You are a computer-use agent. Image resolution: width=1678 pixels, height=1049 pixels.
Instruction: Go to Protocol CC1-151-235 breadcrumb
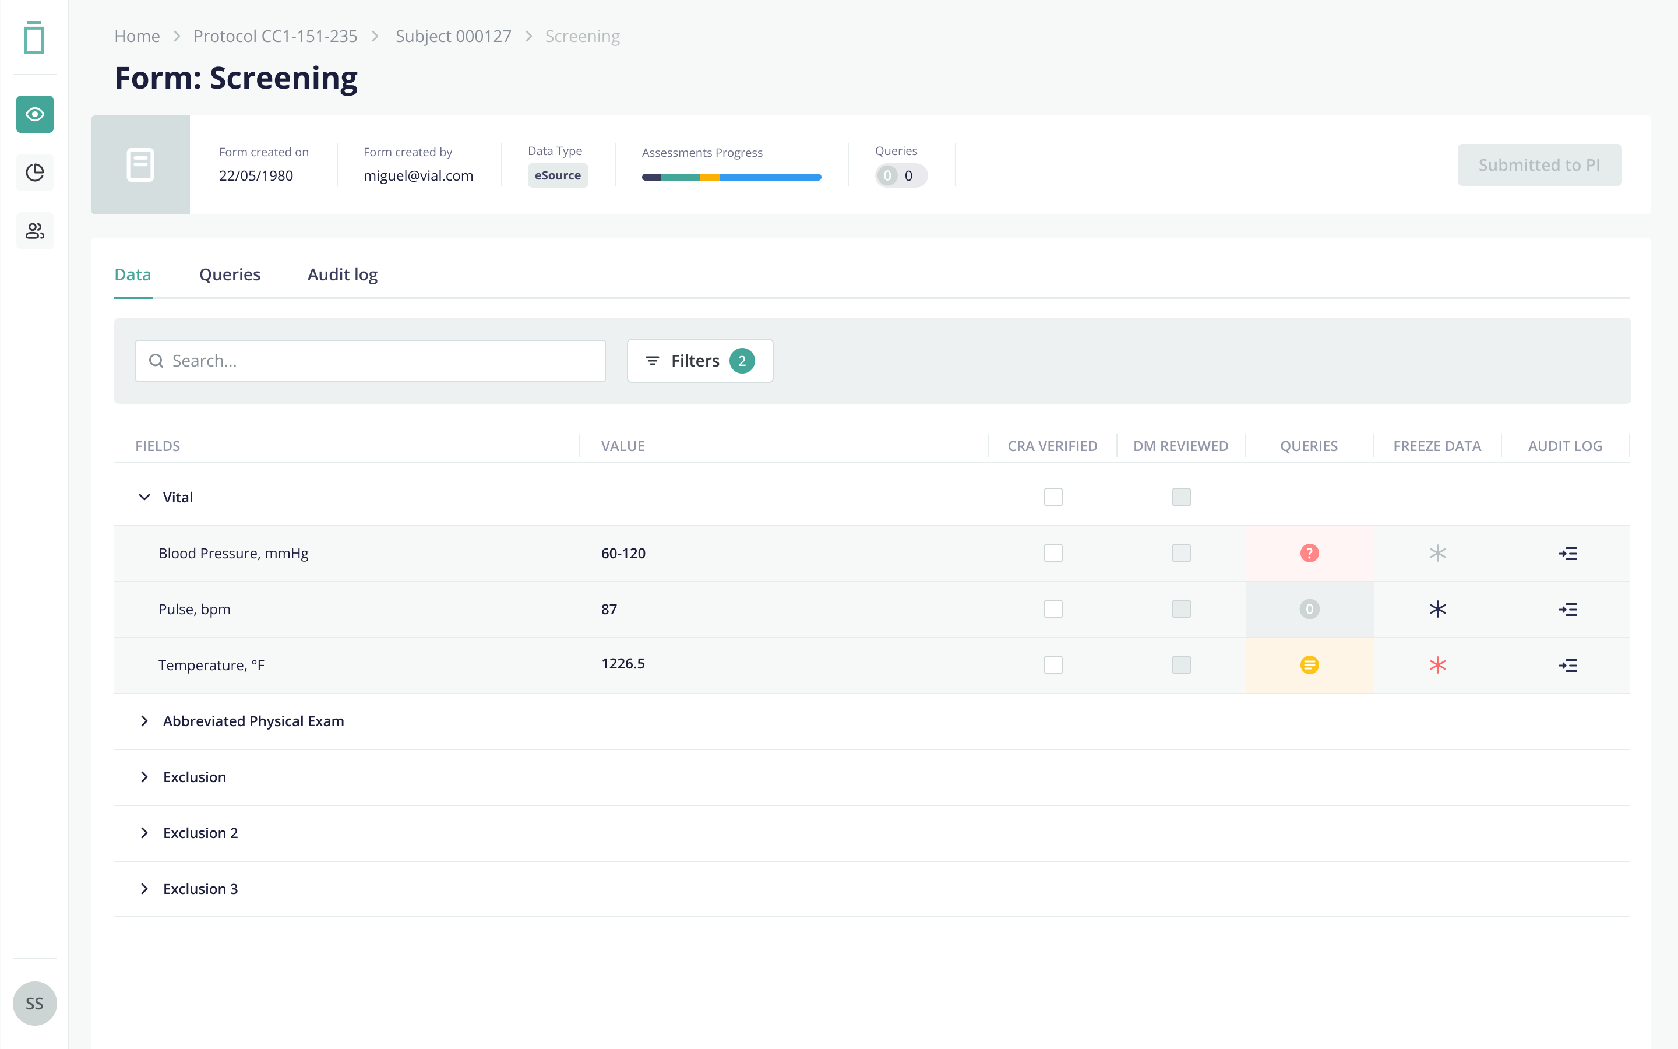coord(275,36)
